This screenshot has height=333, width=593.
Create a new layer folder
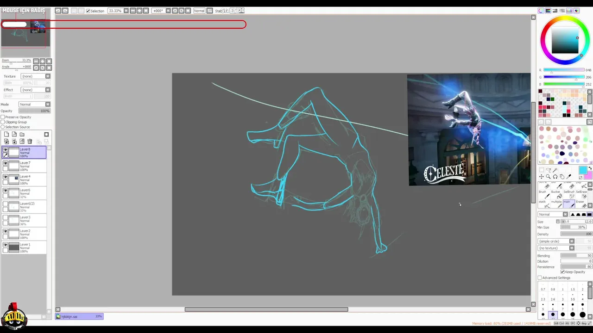click(22, 135)
